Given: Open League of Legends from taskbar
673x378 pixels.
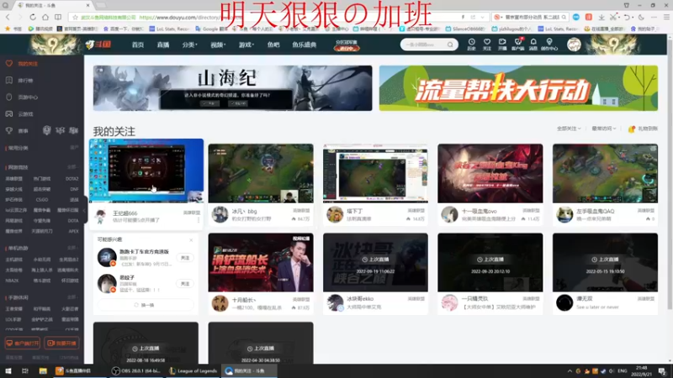Looking at the screenshot, I should (x=193, y=370).
